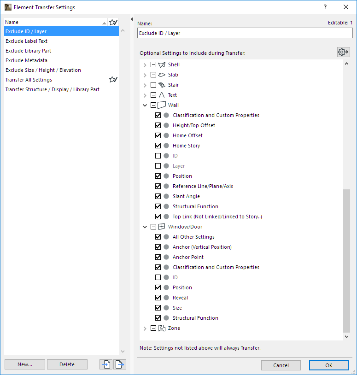Collapse the left panel with the triangle arrow
Screen dimensions: 357x375
132,19
